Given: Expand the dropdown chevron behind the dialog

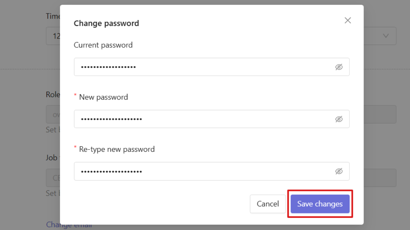Looking at the screenshot, I should click(x=386, y=36).
